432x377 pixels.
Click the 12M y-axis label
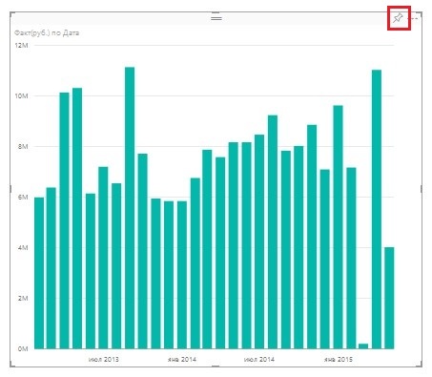(x=21, y=46)
